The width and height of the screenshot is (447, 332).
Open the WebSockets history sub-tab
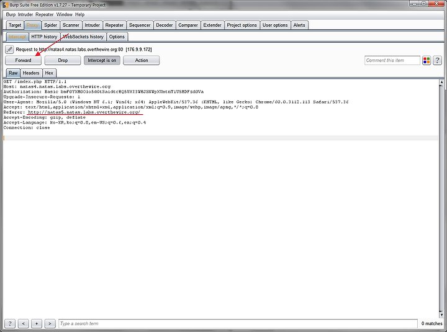[83, 37]
